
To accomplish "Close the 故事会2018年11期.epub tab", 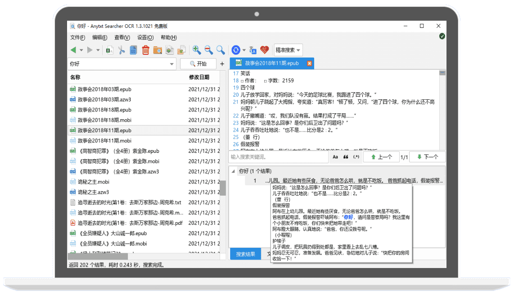I will pos(309,63).
